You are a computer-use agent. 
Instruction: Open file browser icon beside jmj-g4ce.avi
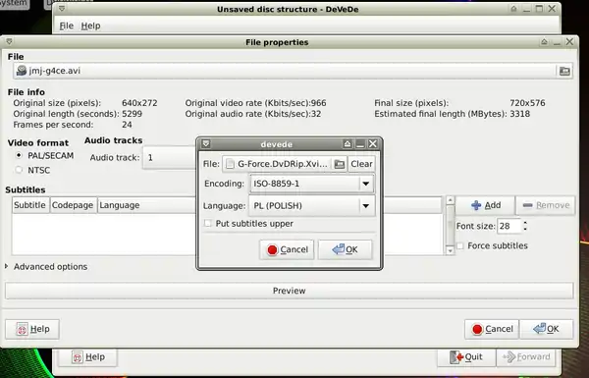pos(564,71)
